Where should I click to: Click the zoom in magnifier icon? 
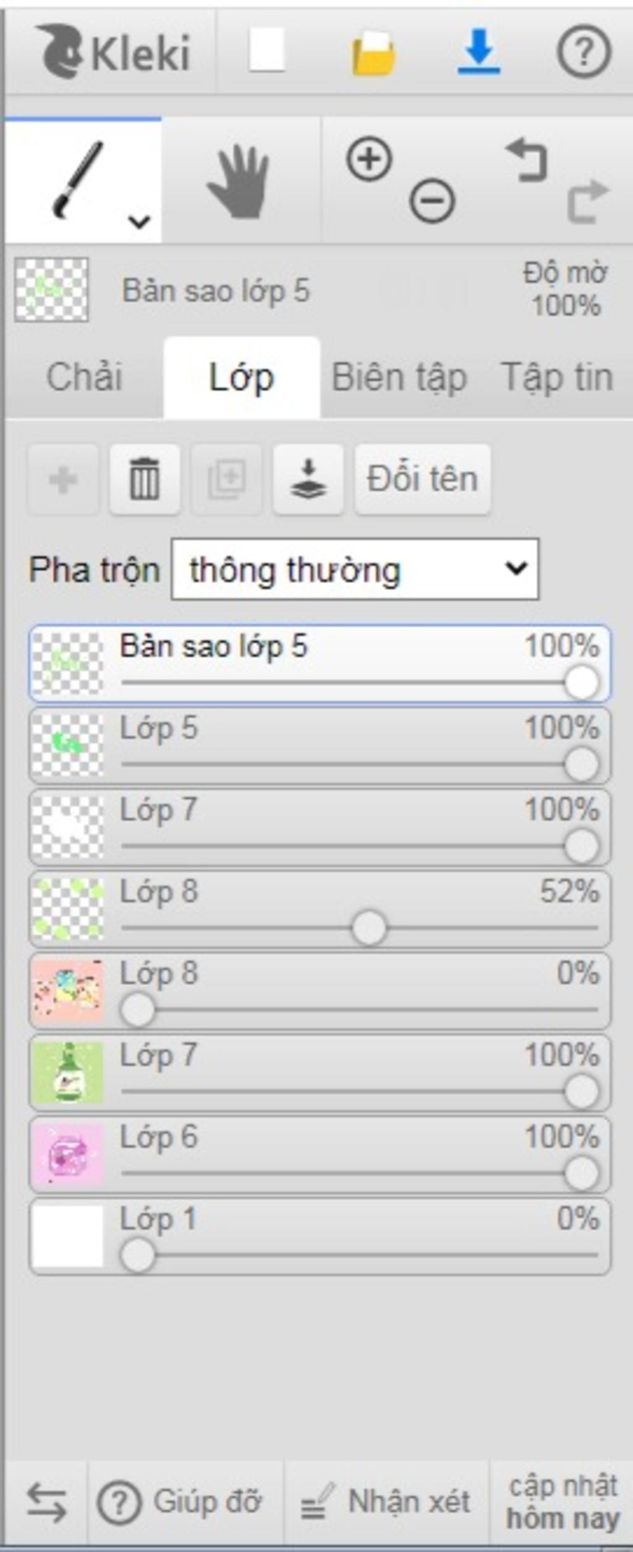[369, 160]
